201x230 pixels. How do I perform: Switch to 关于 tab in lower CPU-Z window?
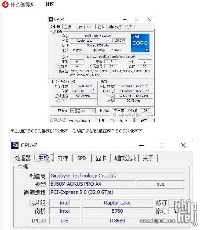[148, 158]
